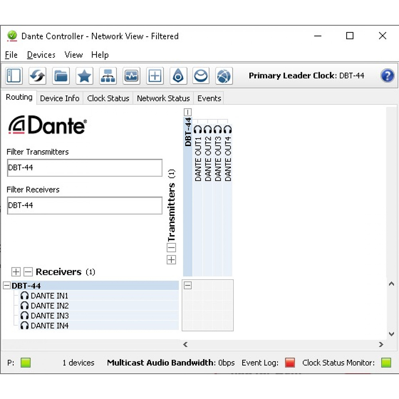The image size is (399, 399).
Task: Collapse DBT-44 transmitter column at top
Action: [x=188, y=113]
